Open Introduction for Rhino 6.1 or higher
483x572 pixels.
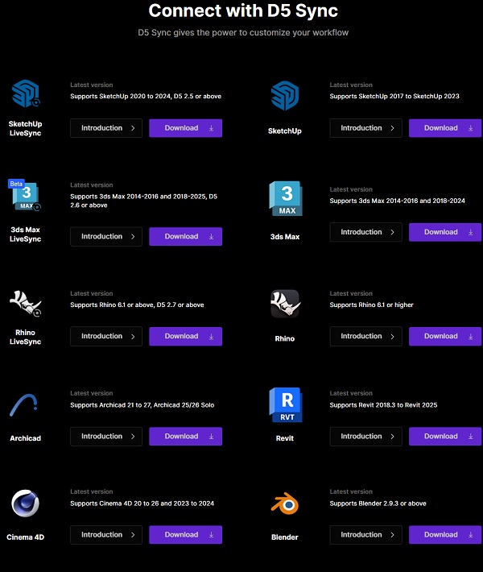(365, 337)
